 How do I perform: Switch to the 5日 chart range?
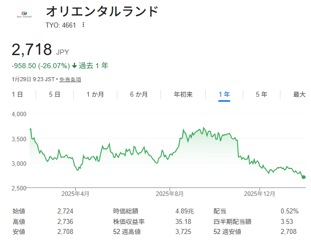pos(55,95)
